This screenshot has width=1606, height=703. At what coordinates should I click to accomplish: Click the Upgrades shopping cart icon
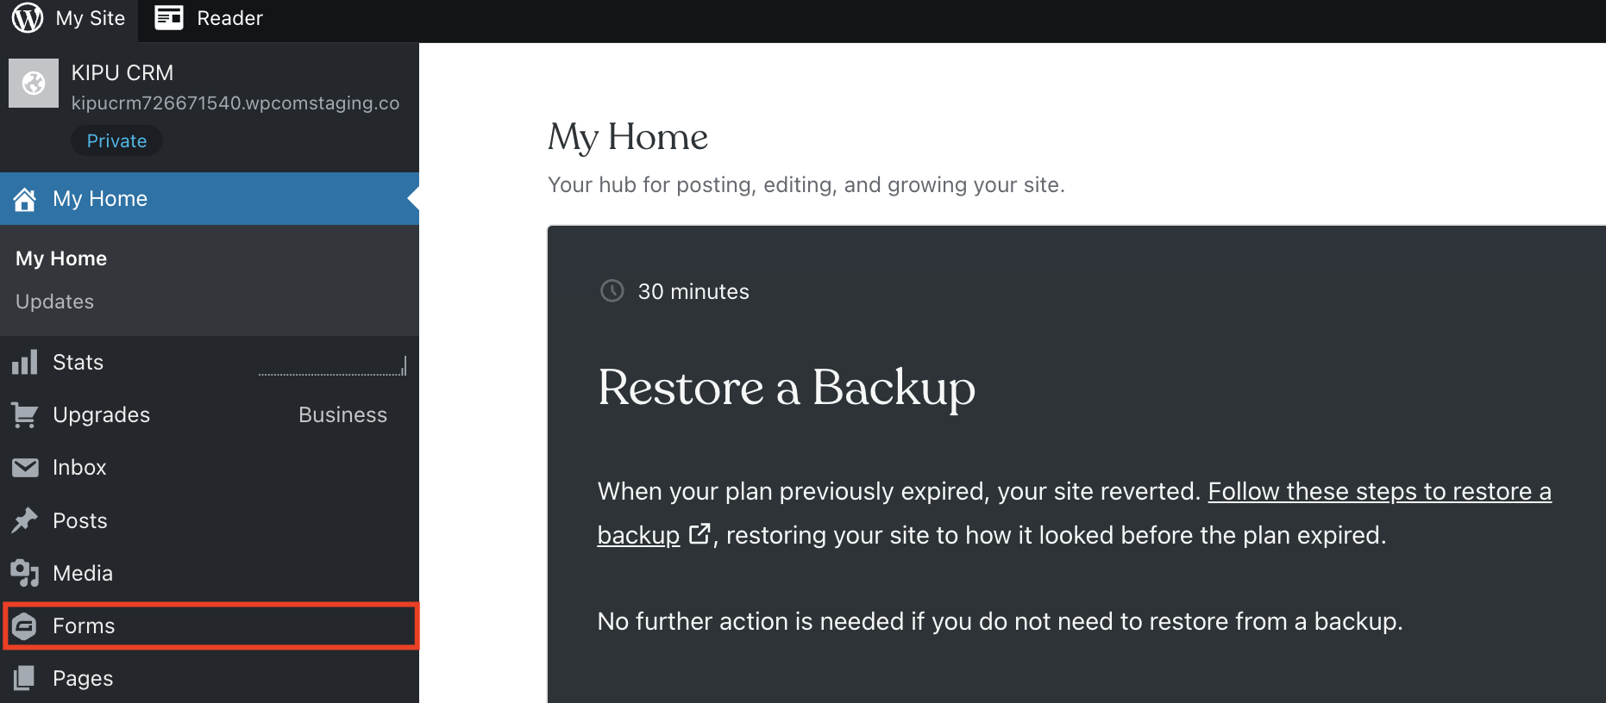coord(25,415)
